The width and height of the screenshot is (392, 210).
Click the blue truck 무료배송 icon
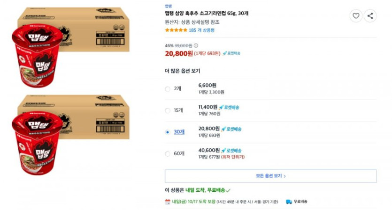[289, 202]
